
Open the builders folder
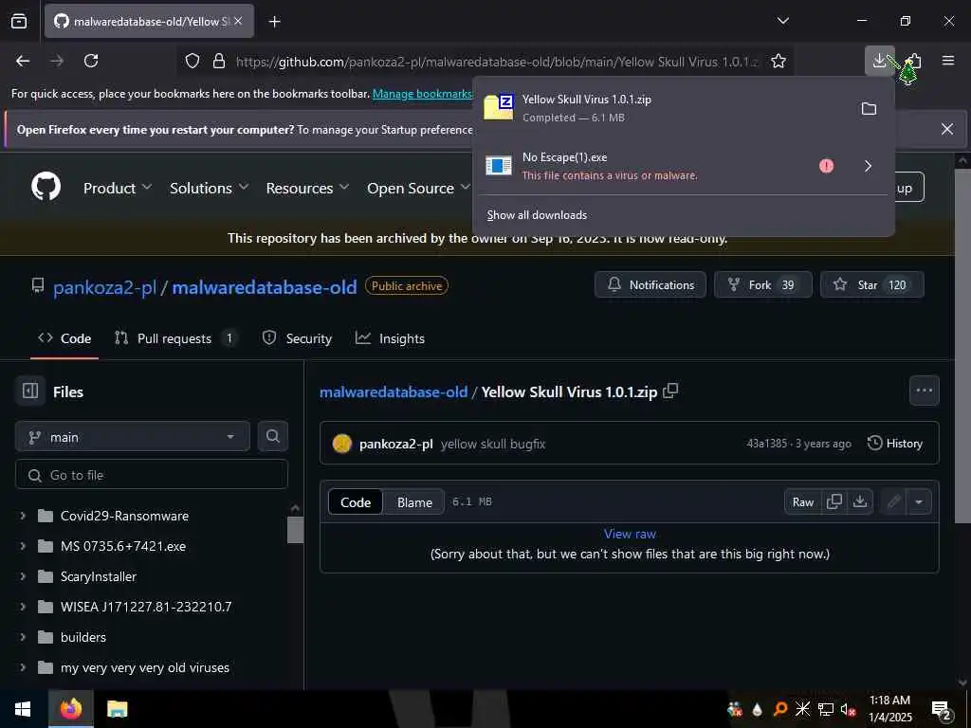point(83,637)
